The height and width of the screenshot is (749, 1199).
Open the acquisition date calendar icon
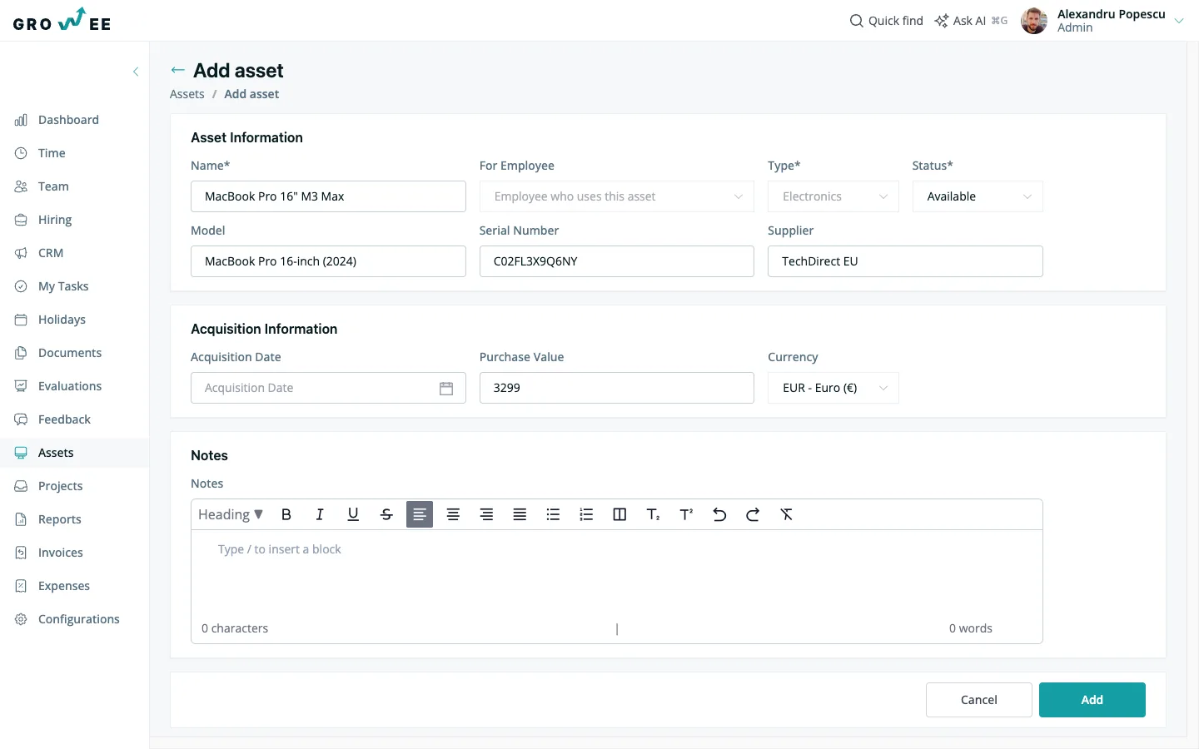click(x=446, y=388)
